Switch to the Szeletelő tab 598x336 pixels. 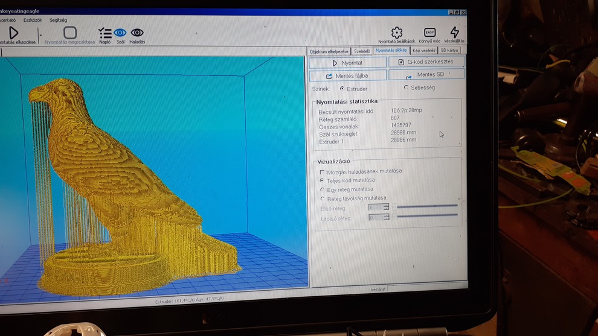pos(362,51)
